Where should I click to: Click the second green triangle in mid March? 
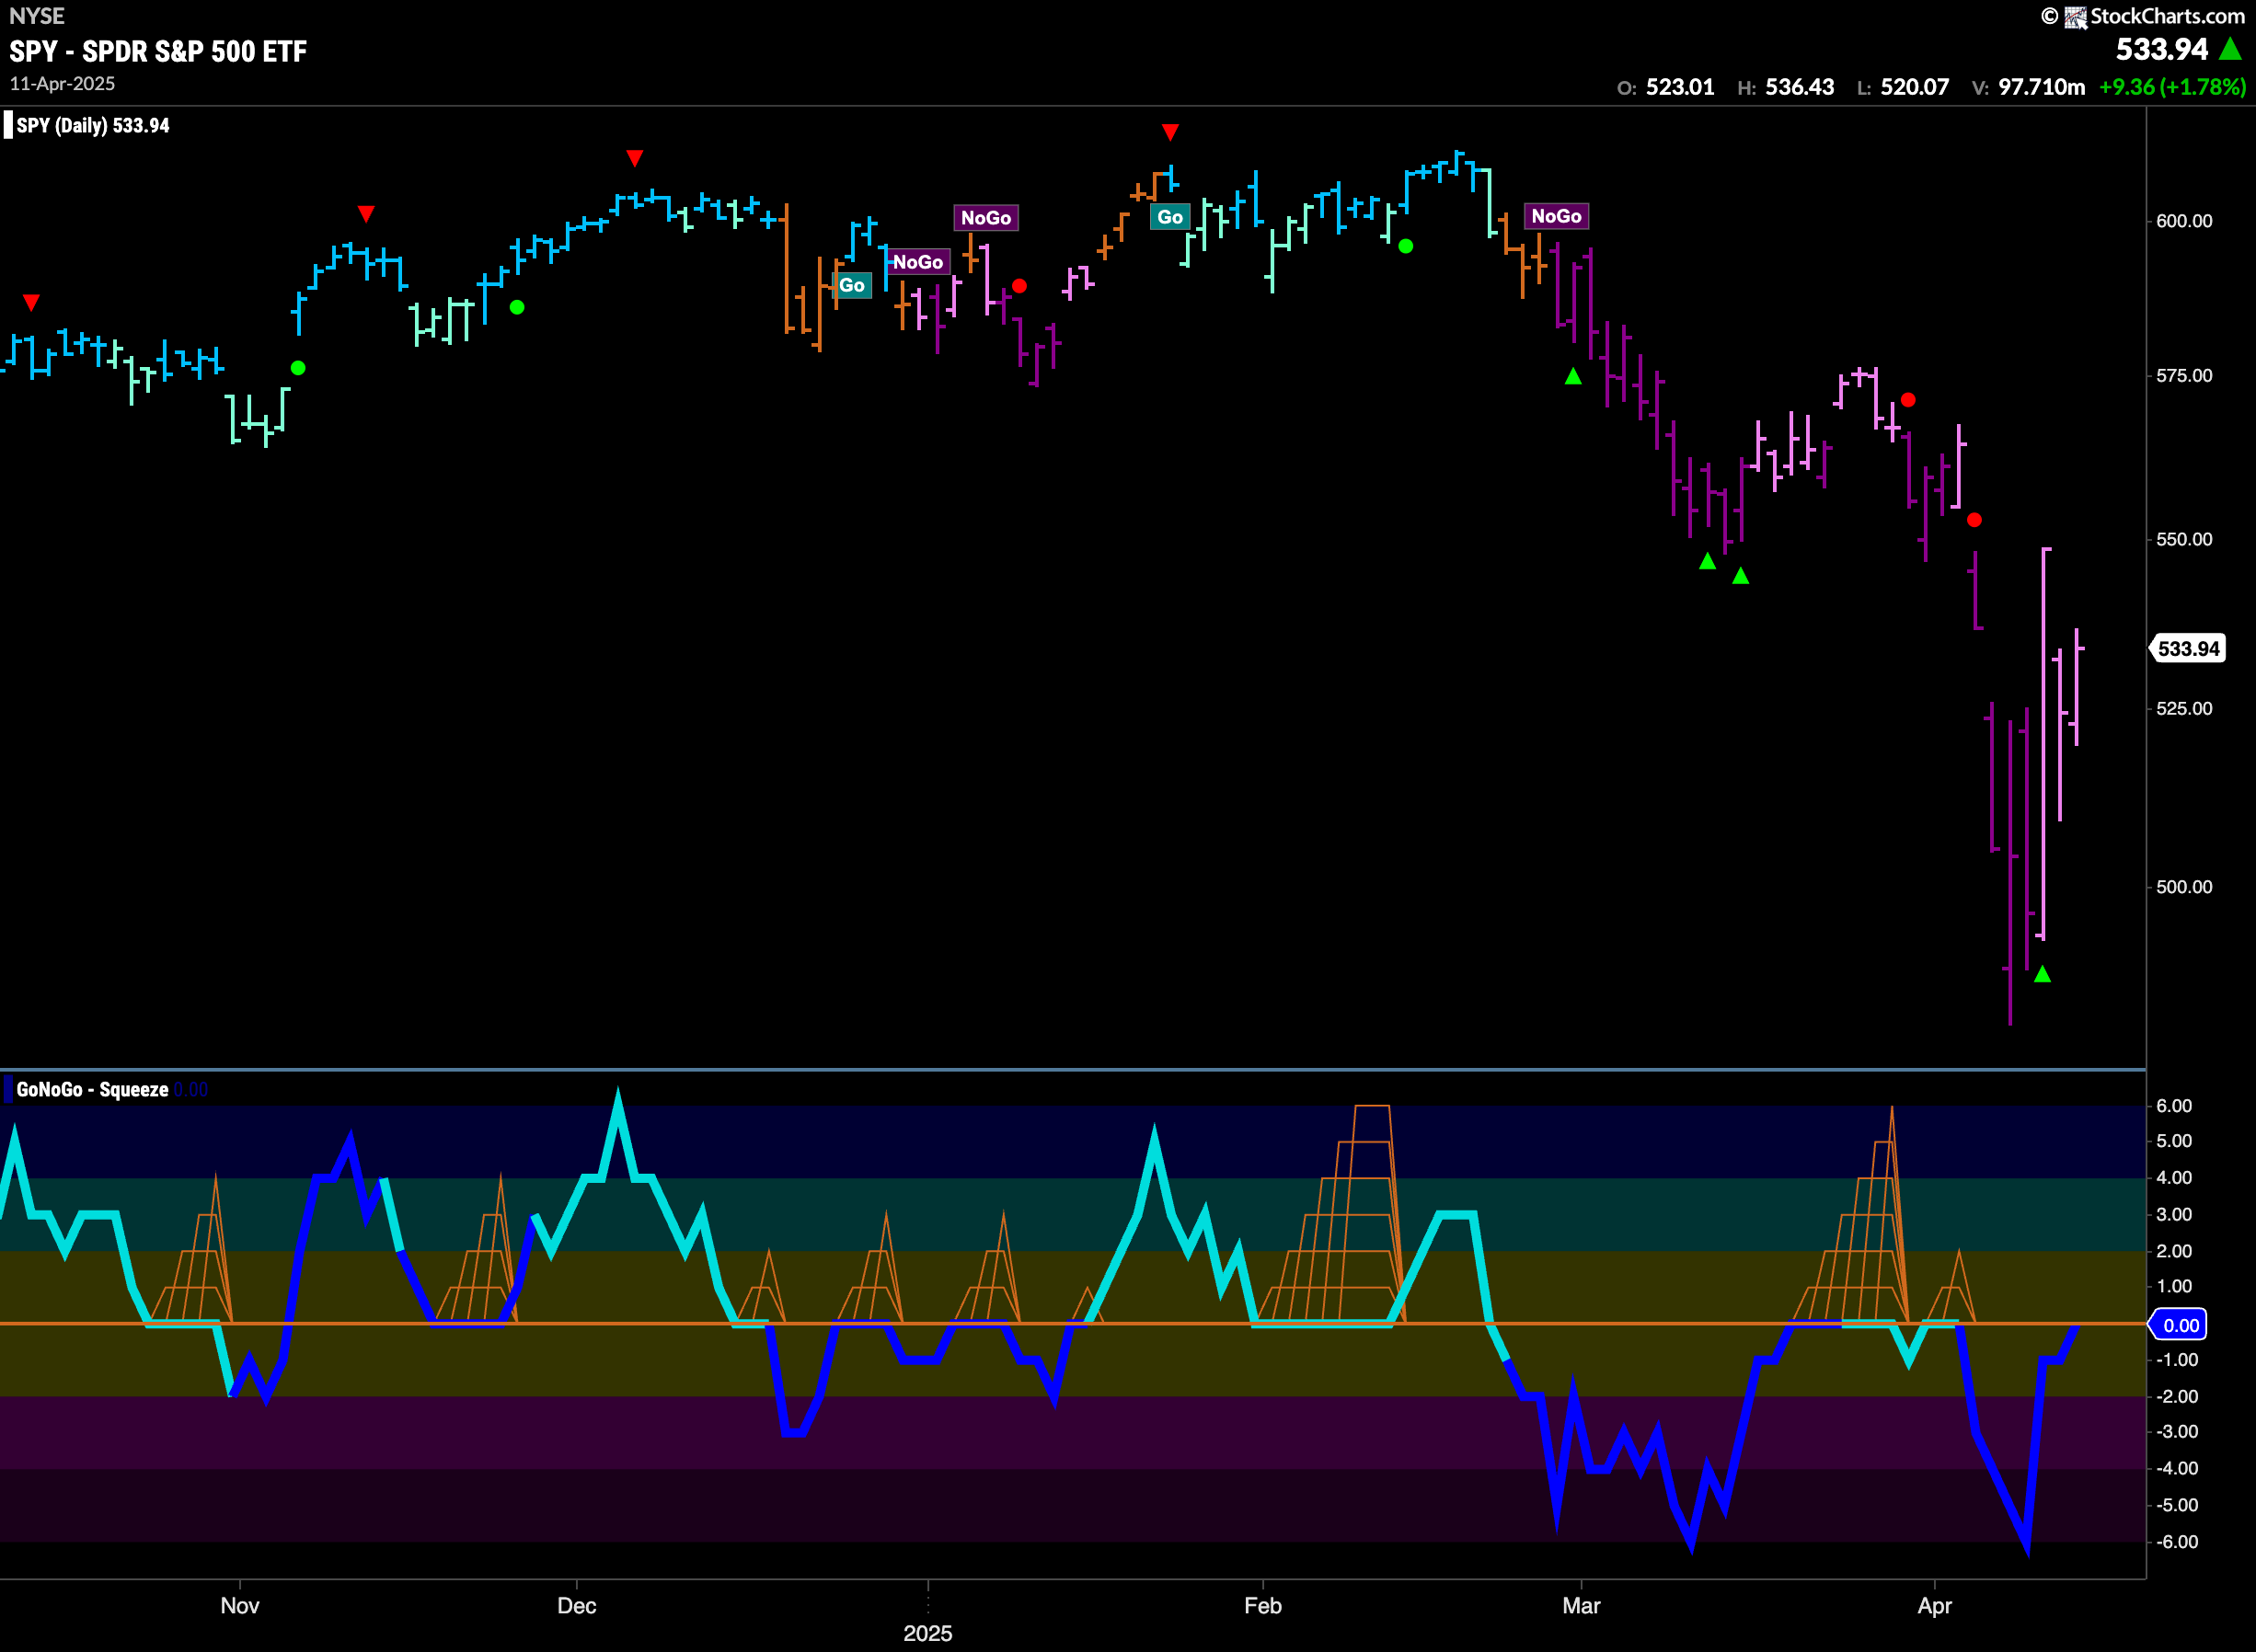(1740, 576)
